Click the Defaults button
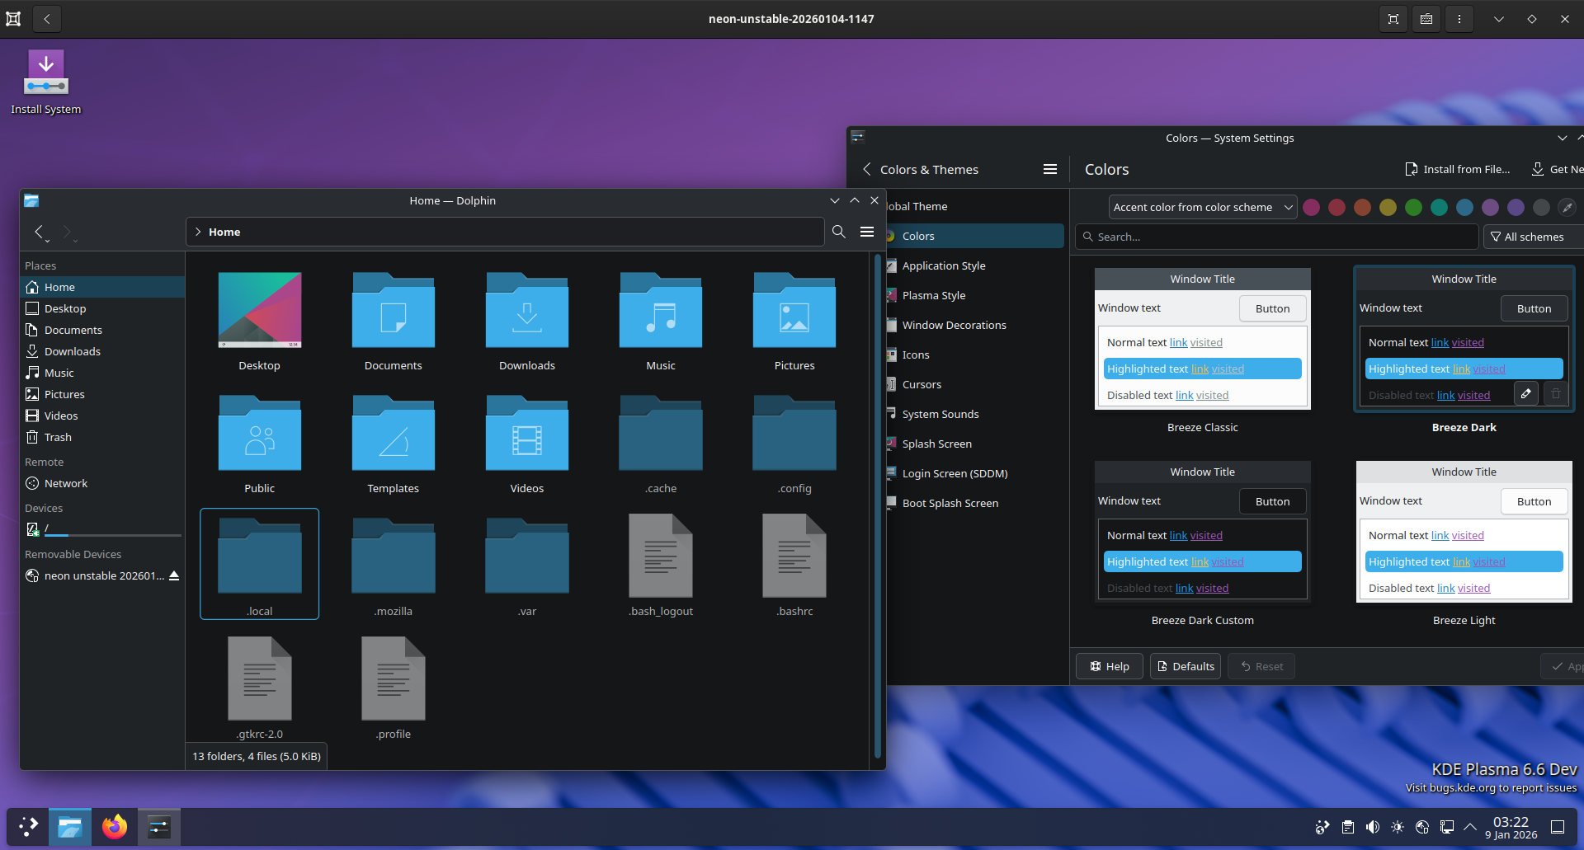The width and height of the screenshot is (1584, 850). 1186,666
